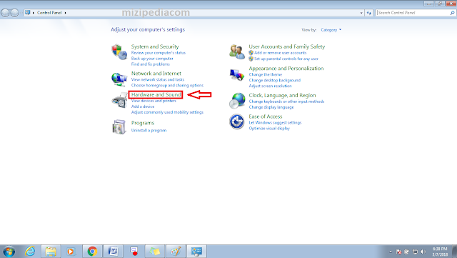Open Network and Internet category

click(156, 74)
